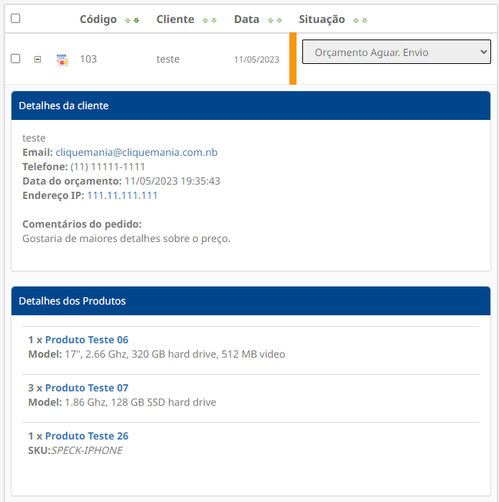Open the Produto Teste 07 link

87,388
